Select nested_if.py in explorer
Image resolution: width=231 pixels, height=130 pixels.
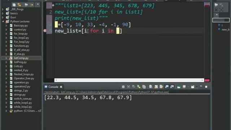point(21,70)
